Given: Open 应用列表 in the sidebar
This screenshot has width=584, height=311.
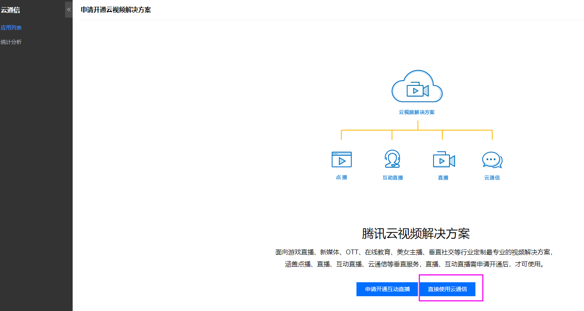Looking at the screenshot, I should tap(11, 28).
